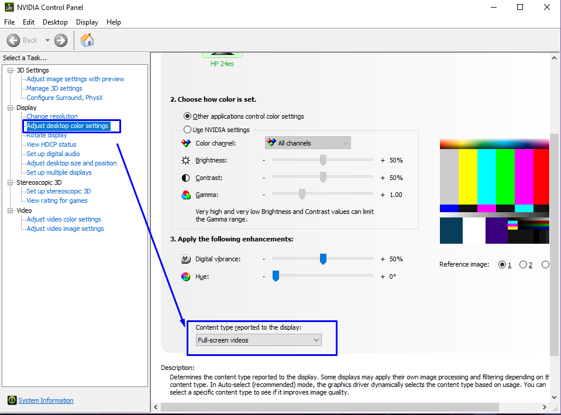Collapse the 3D Settings tree node
Viewport: 561px width, 415px height.
coord(11,70)
